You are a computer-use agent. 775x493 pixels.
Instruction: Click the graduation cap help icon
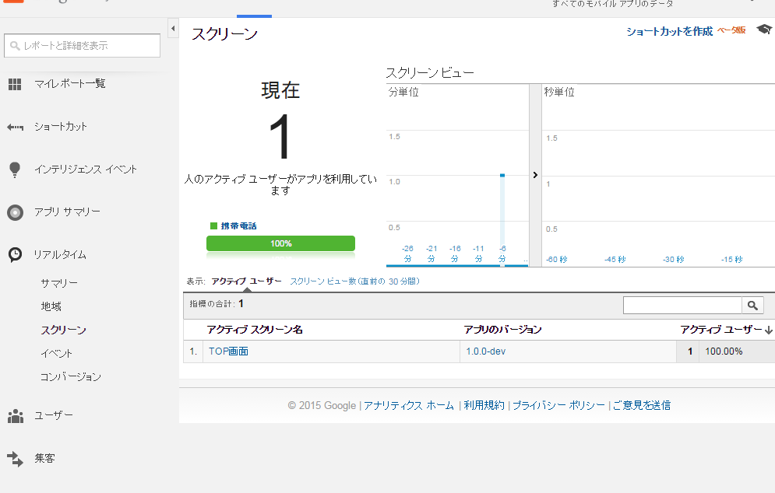[763, 30]
